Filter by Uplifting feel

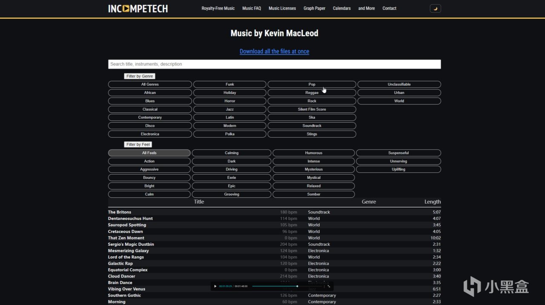399,170
